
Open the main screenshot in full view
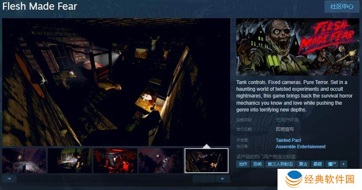click(x=116, y=82)
